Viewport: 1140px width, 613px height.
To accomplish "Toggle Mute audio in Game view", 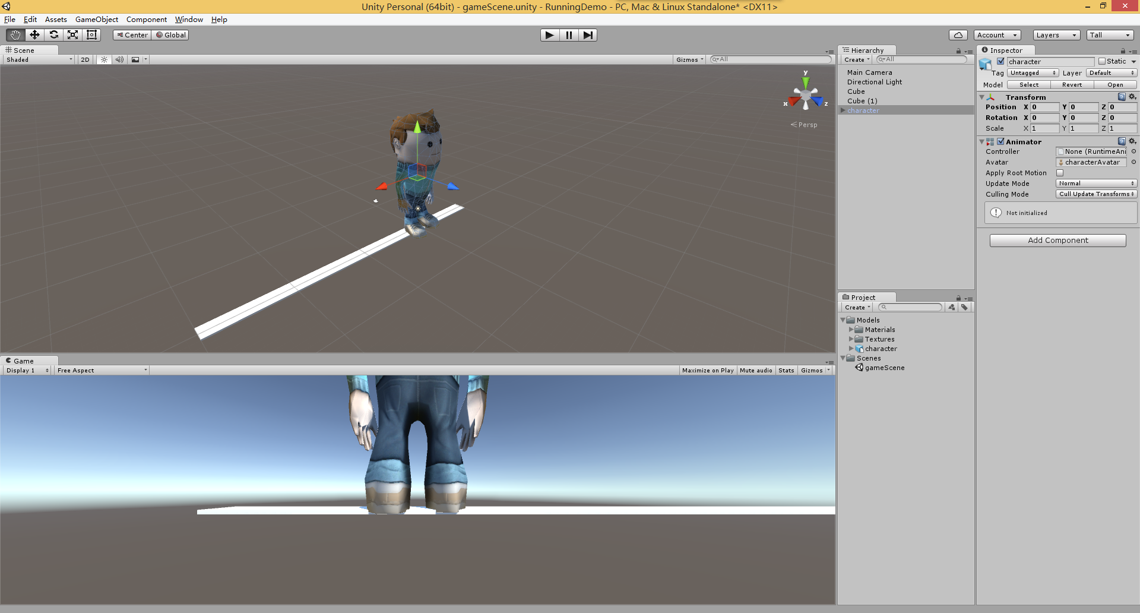I will (x=756, y=370).
